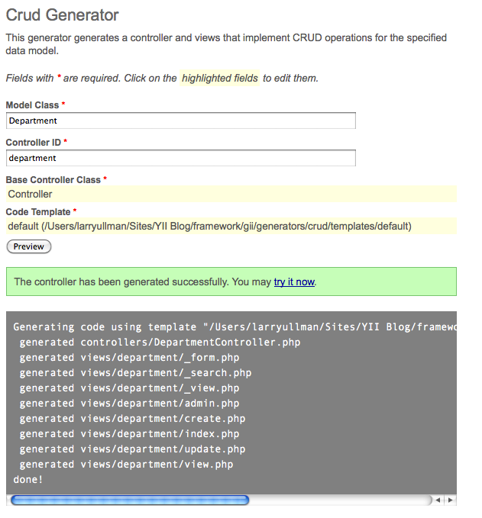Click the Model Class input field
482x518 pixels.
click(181, 121)
